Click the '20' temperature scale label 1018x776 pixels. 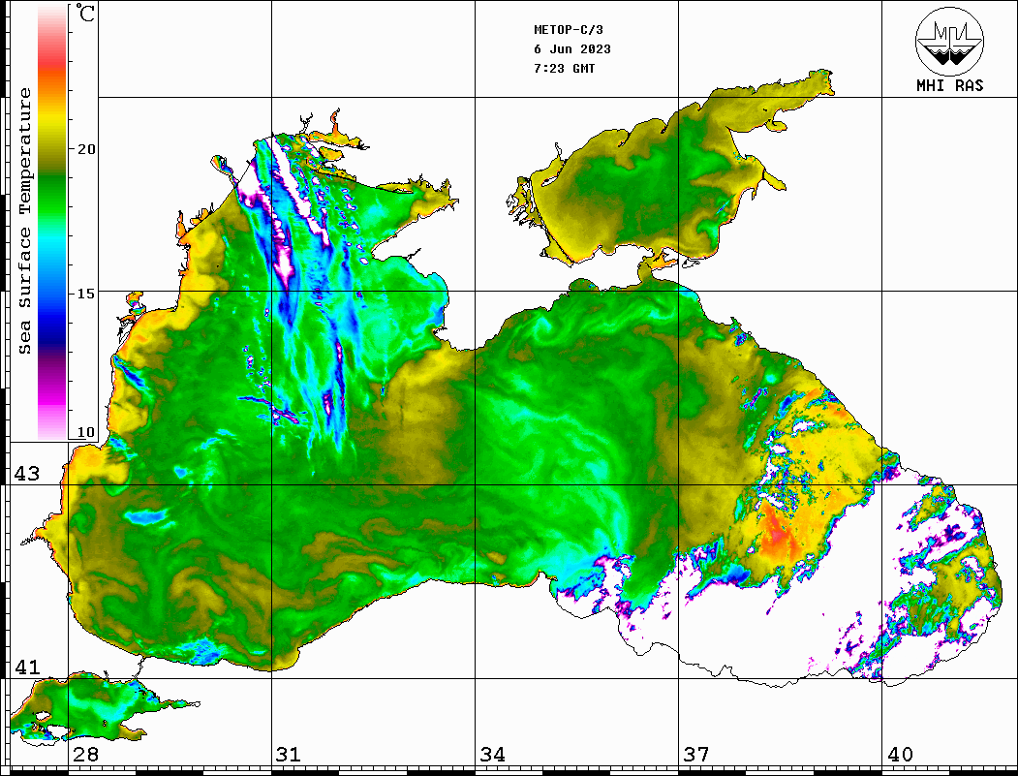tap(86, 149)
